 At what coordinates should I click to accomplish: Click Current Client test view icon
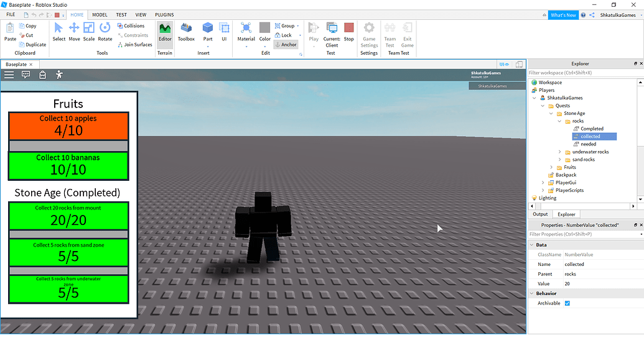pos(332,28)
